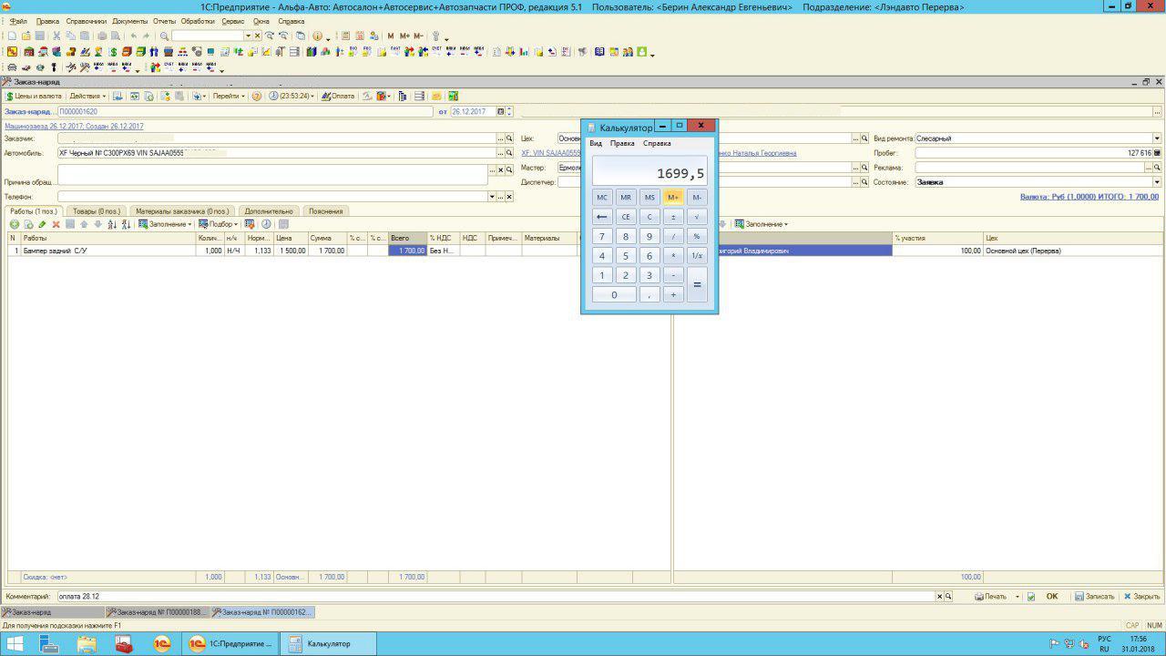Add a new row with green plus icon
Viewport: 1166px width, 656px height.
coord(15,224)
